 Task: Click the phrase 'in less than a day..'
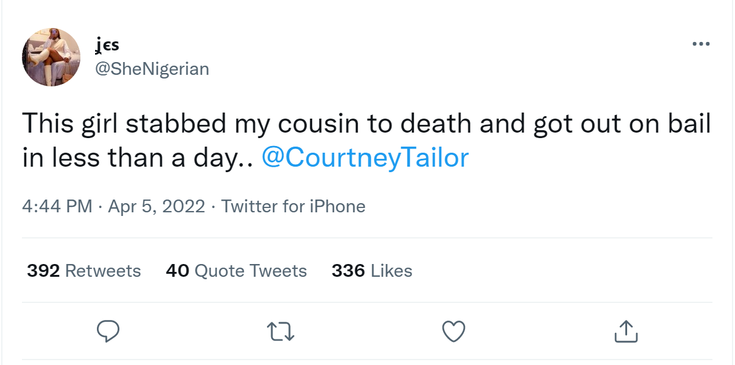coord(137,158)
